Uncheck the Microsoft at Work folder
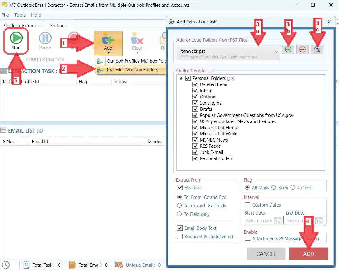This screenshot has width=339, height=271. coord(195,133)
